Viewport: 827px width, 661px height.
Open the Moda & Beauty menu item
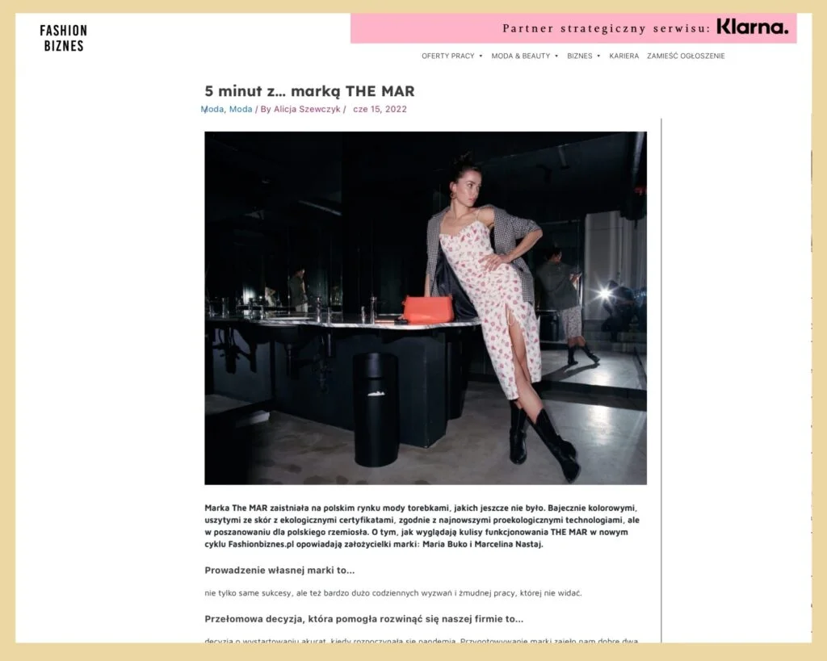(x=521, y=56)
